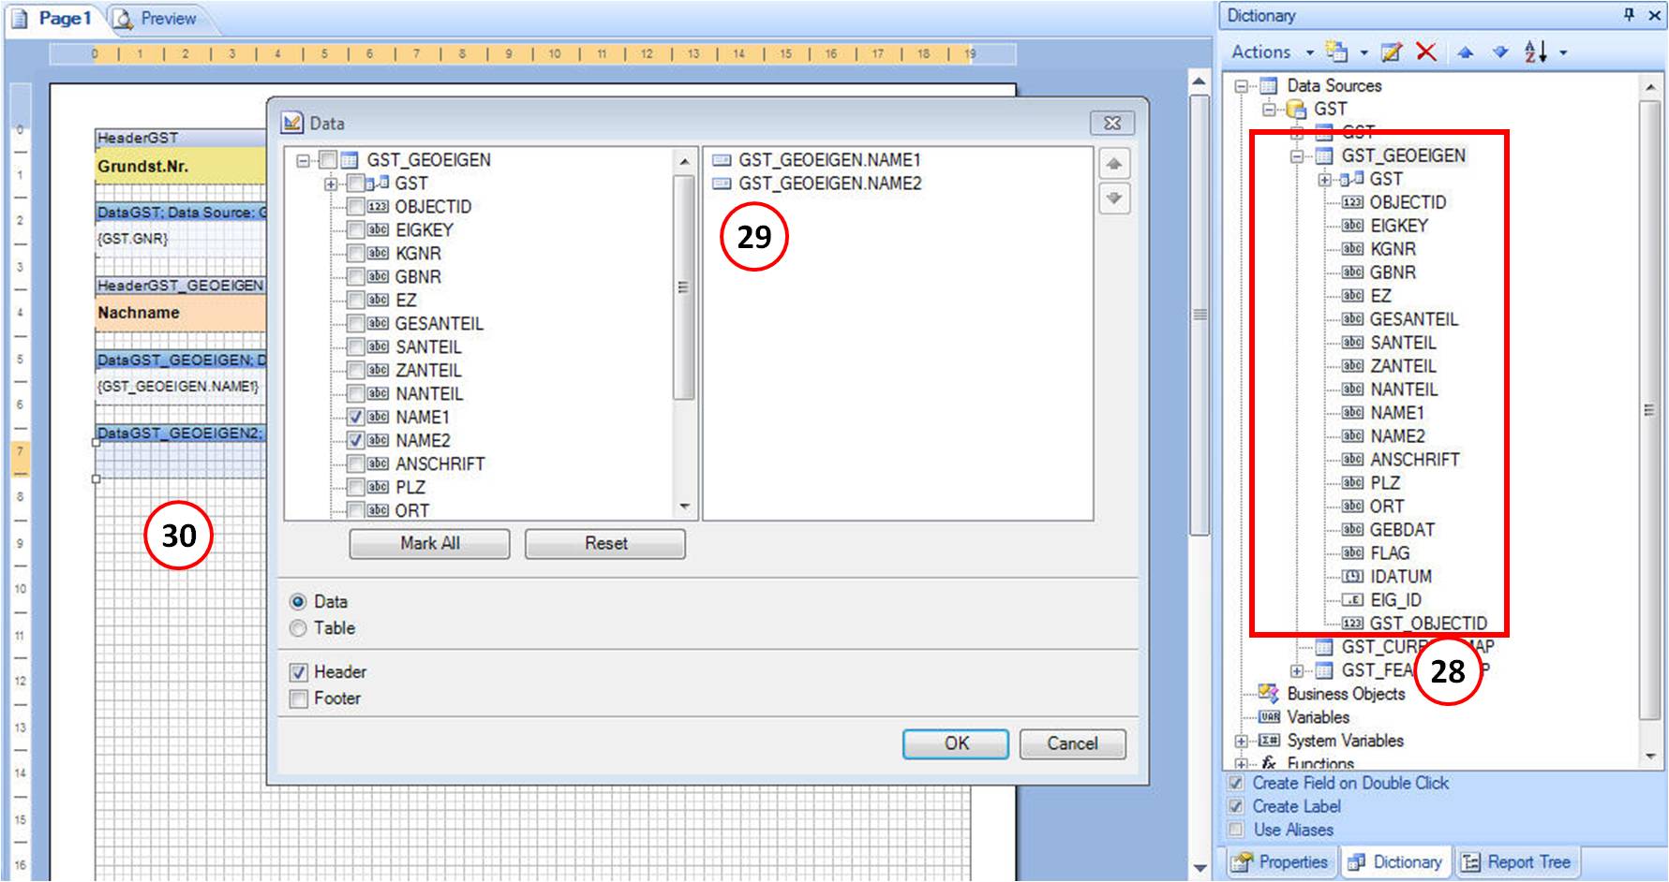Click the A-Z sort icon

coord(1535,52)
